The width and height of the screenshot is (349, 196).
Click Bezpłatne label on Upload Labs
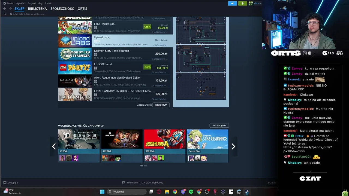[x=161, y=40]
